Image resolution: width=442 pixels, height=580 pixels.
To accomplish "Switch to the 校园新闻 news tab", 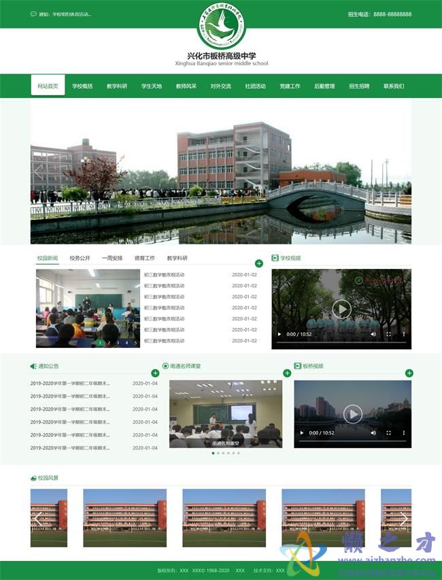I will (48, 258).
